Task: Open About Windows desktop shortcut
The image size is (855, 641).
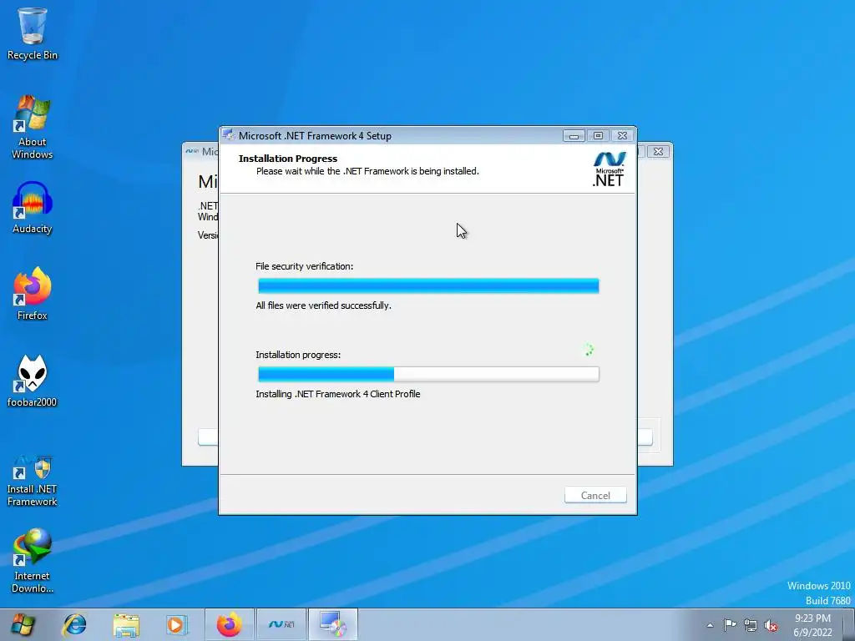Action: click(x=32, y=128)
